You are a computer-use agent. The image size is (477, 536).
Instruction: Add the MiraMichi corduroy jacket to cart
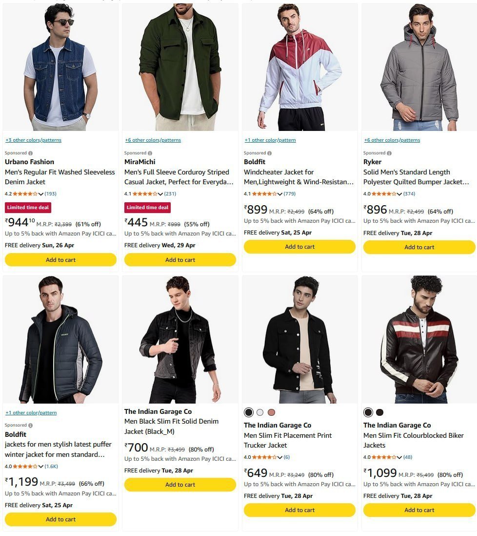pyautogui.click(x=180, y=260)
